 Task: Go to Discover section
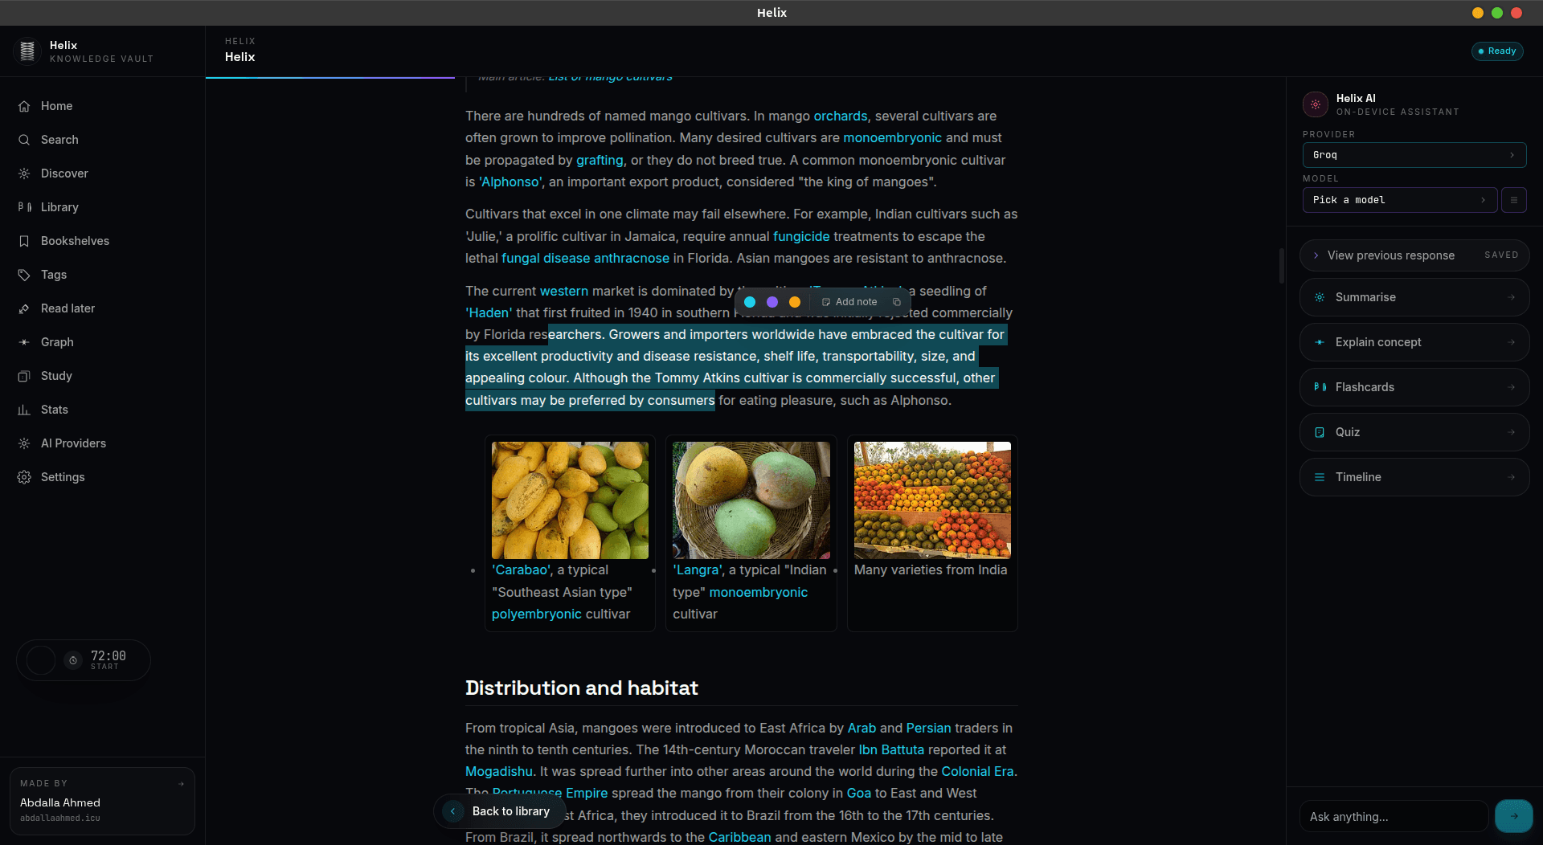pos(102,173)
